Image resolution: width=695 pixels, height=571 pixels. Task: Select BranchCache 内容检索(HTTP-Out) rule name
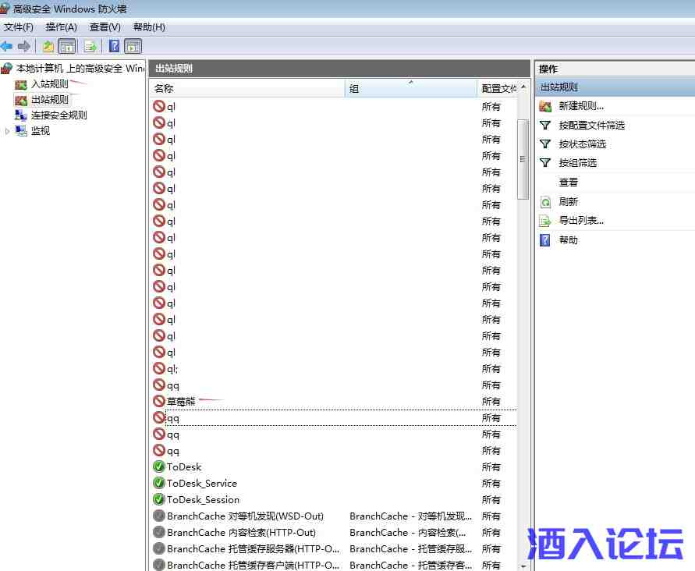click(x=241, y=533)
